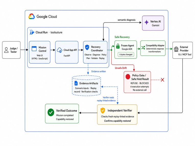Click the 'semantic diagnosis' arrow label

click(127, 20)
